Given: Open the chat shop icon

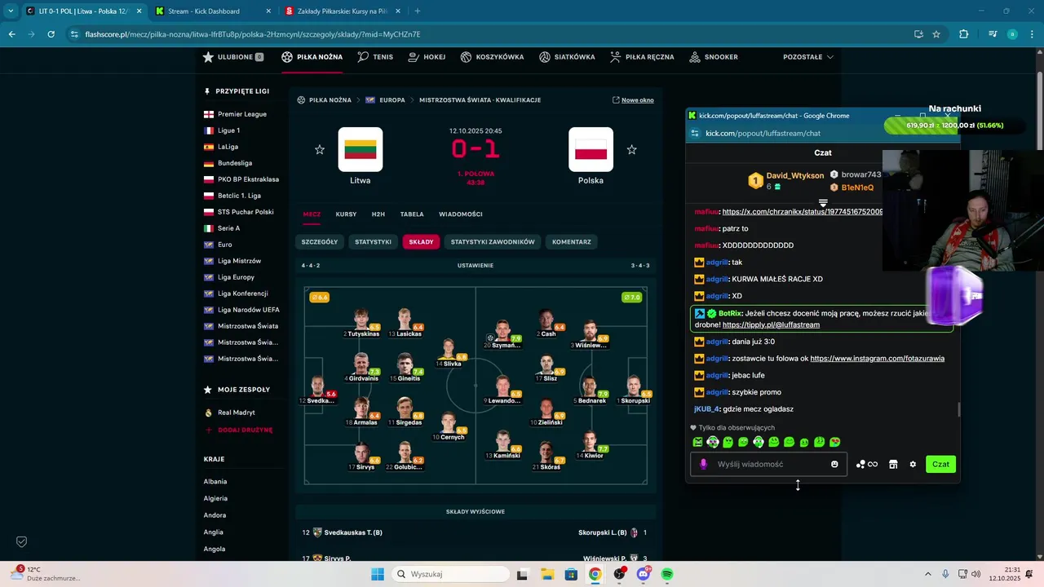Looking at the screenshot, I should pyautogui.click(x=893, y=464).
